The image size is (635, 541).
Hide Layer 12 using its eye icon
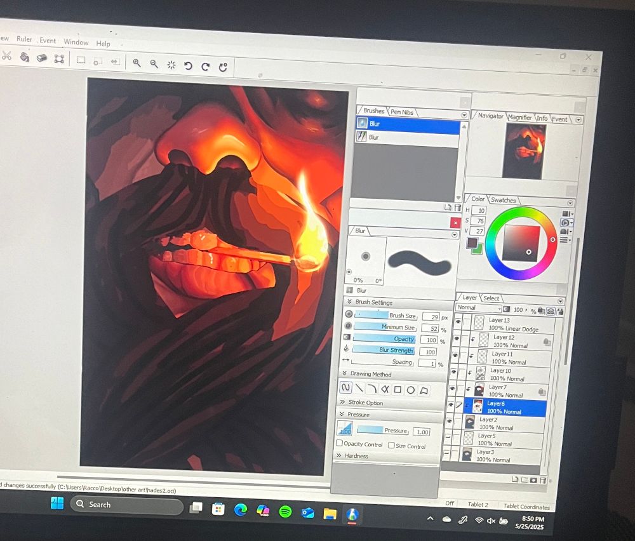457,338
